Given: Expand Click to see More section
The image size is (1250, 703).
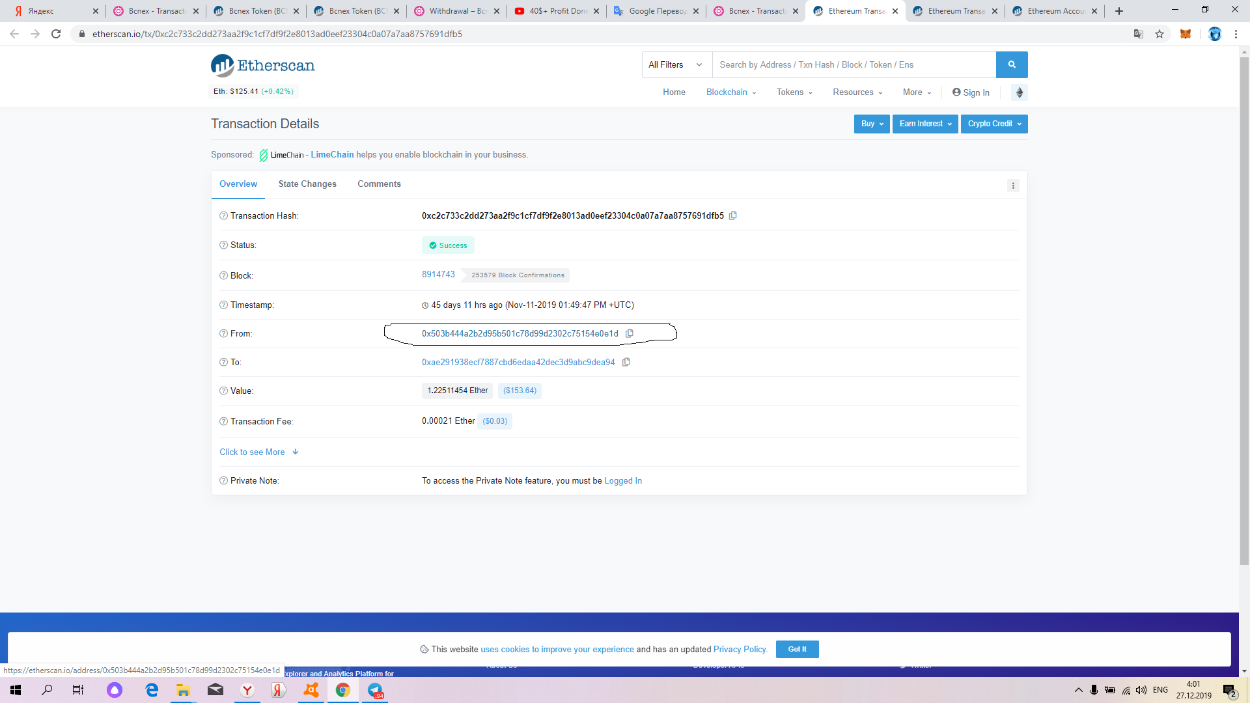Looking at the screenshot, I should pyautogui.click(x=258, y=452).
